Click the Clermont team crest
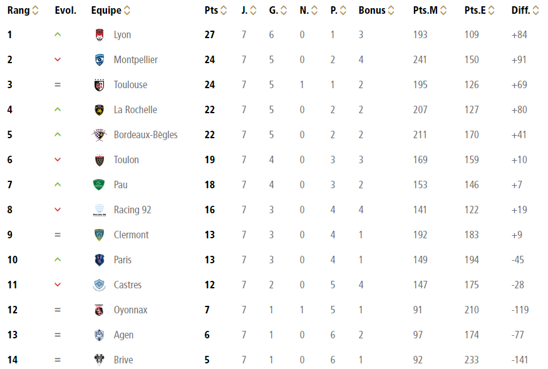The image size is (548, 369). point(99,235)
